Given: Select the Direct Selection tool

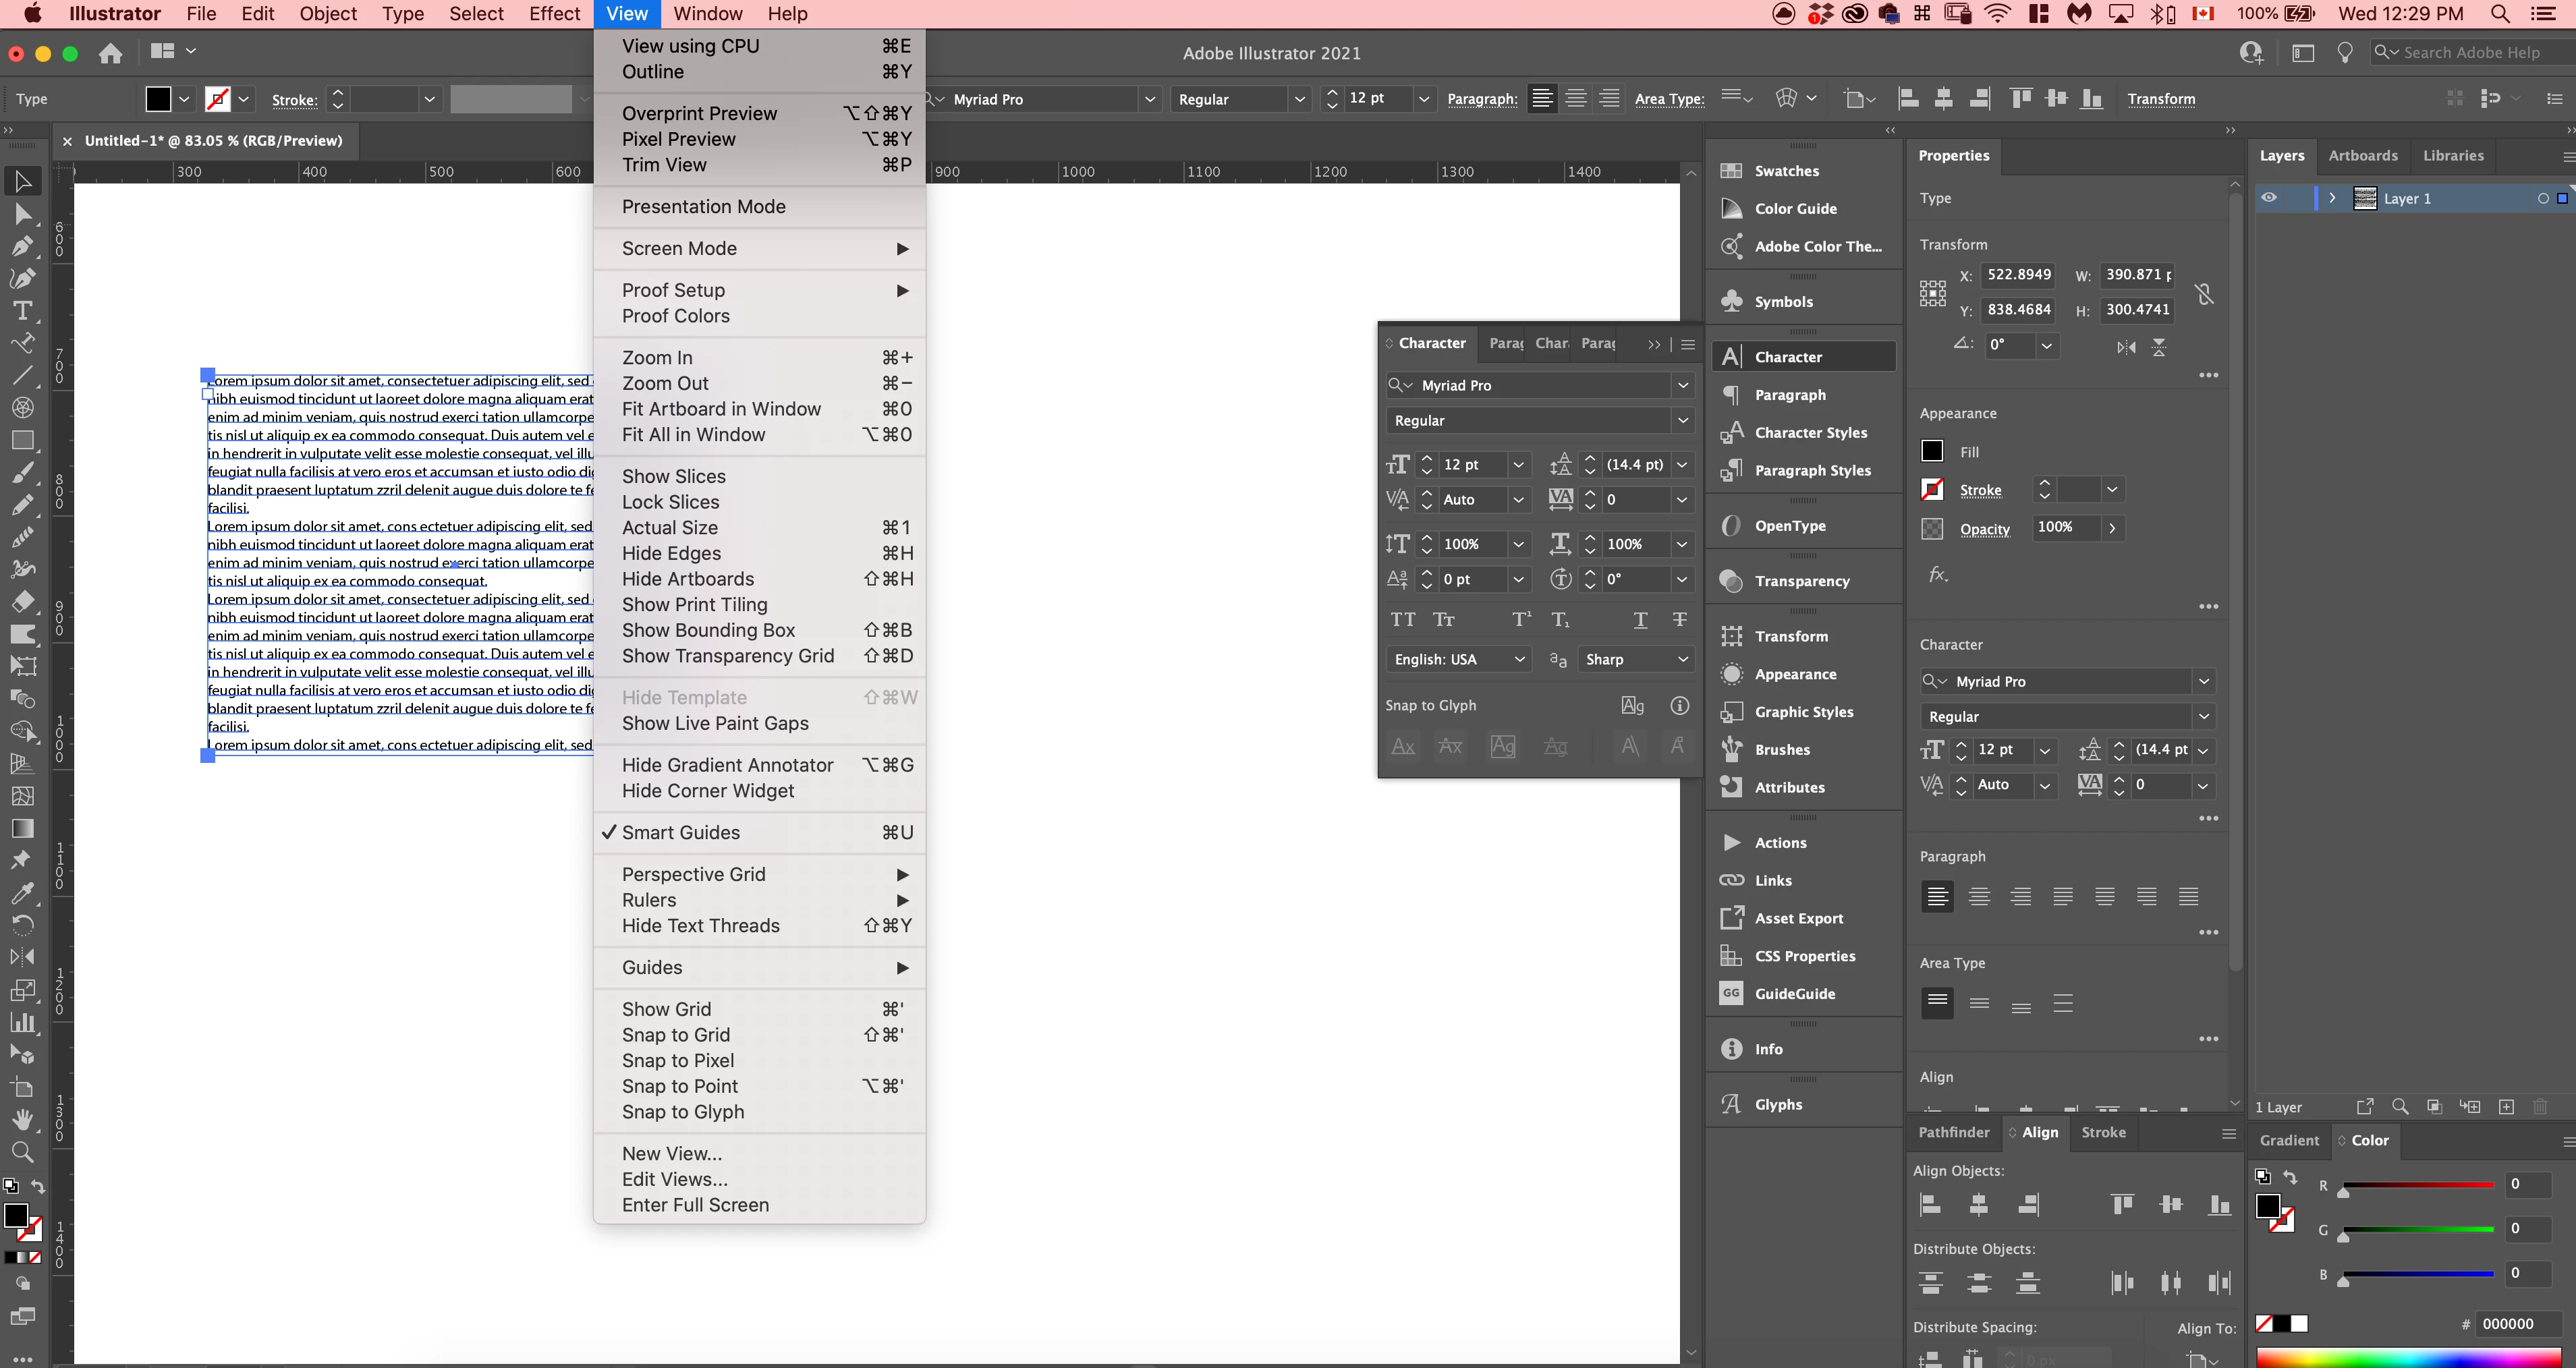Looking at the screenshot, I should pyautogui.click(x=22, y=214).
